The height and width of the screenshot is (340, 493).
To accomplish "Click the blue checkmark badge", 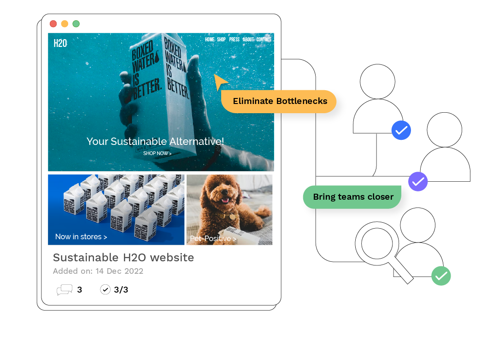I will (x=401, y=130).
